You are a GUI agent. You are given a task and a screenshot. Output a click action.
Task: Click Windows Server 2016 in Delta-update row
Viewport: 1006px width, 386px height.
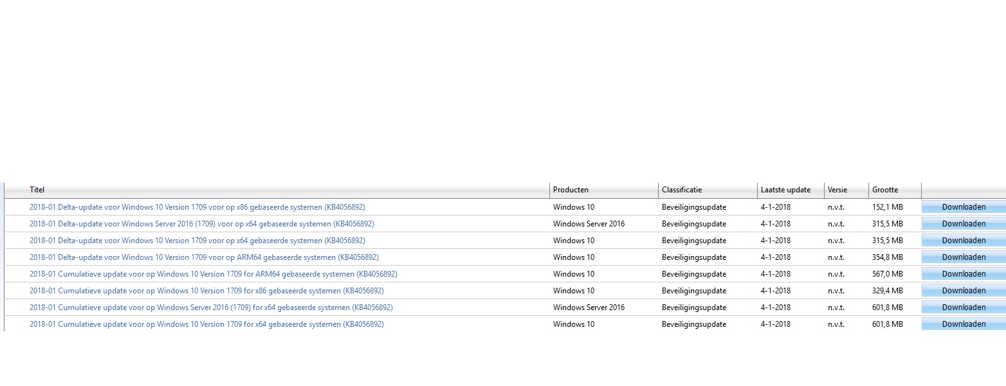589,224
